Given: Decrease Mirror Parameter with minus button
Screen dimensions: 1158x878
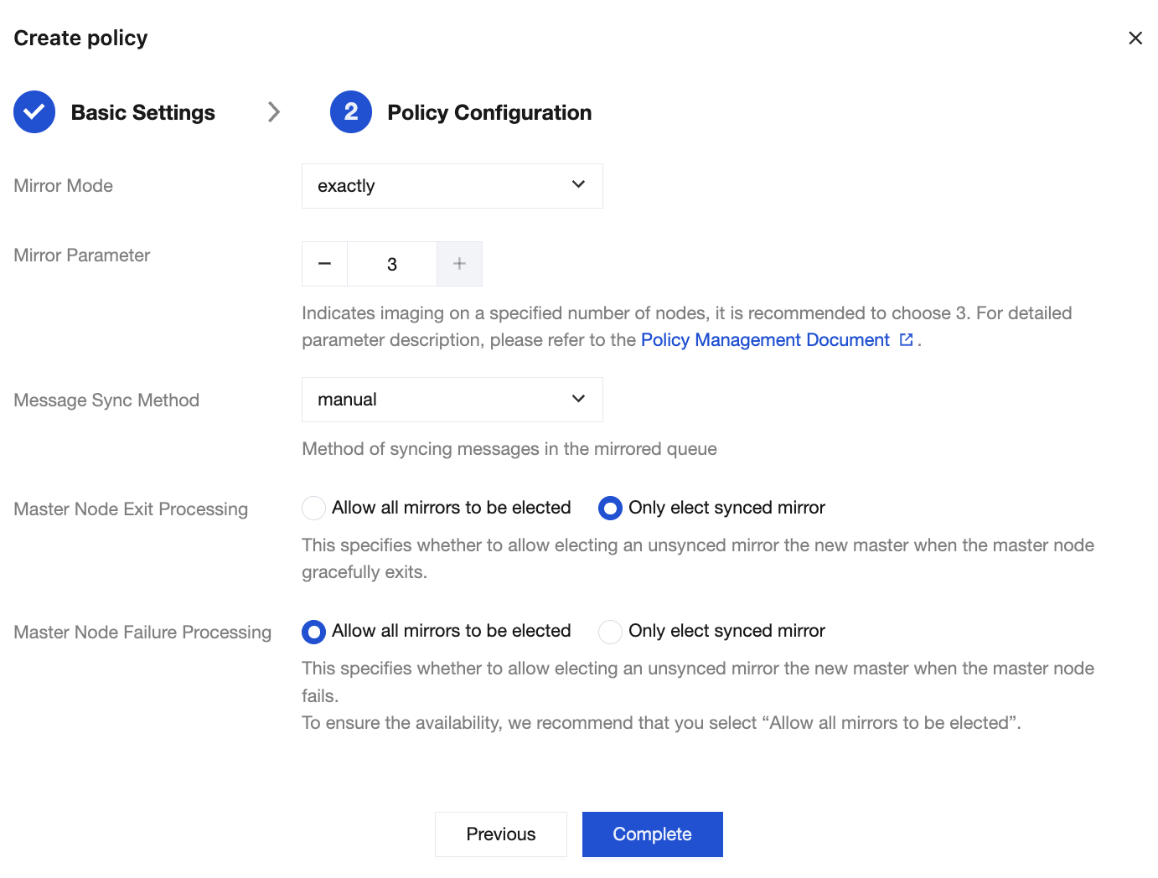Looking at the screenshot, I should (325, 264).
